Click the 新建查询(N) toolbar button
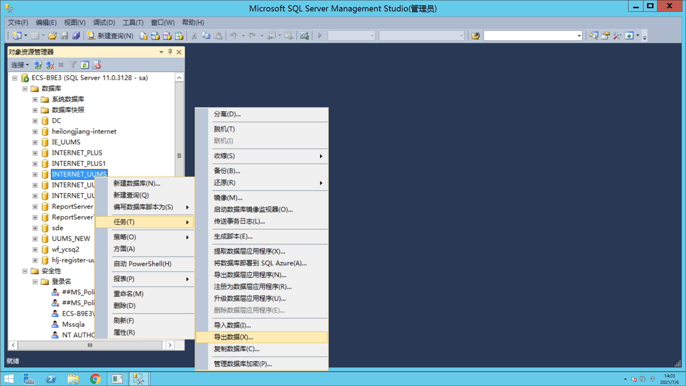The image size is (686, 386). pyautogui.click(x=111, y=36)
